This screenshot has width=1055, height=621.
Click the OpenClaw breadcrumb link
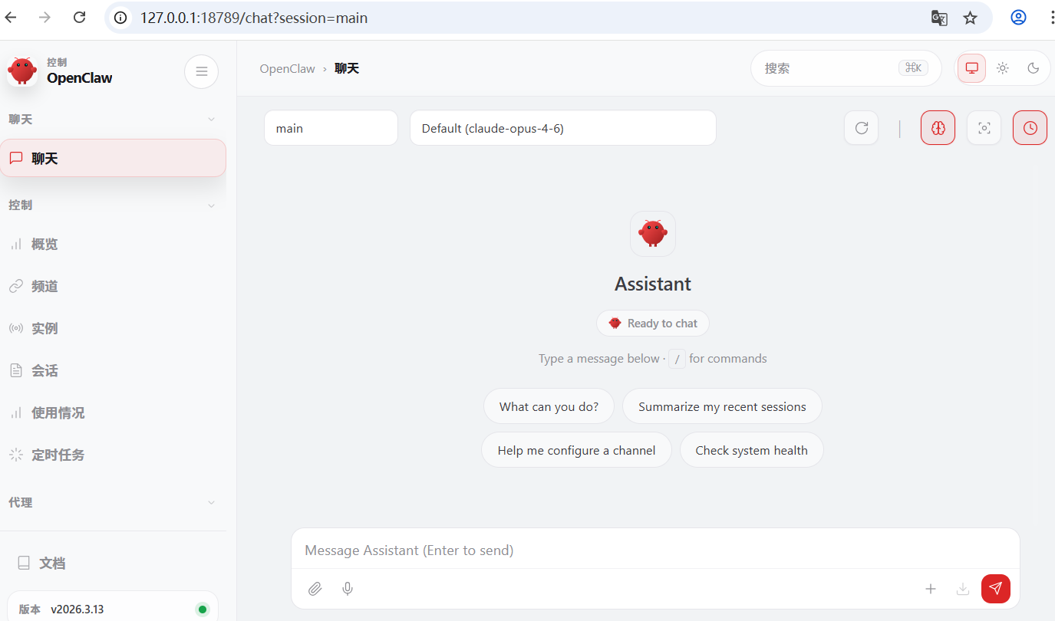click(x=287, y=68)
